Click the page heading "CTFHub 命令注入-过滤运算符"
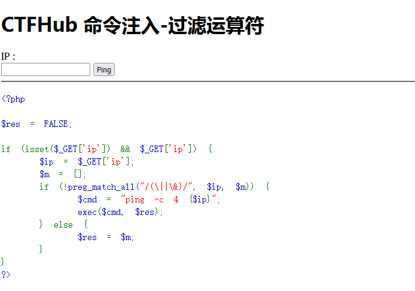Image resolution: width=415 pixels, height=291 pixels. coord(133,25)
